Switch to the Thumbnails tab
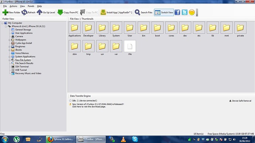255x143 pixels. click(x=88, y=19)
